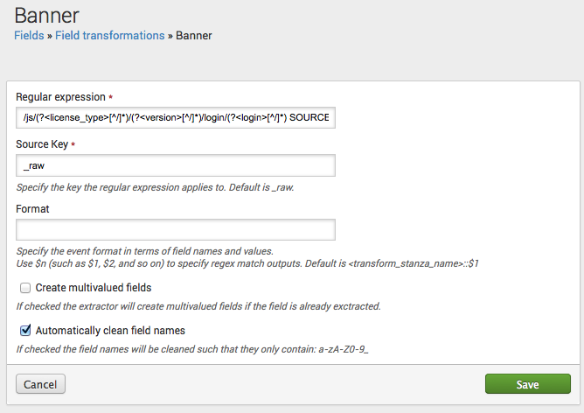Open the Fields breadcrumb link
This screenshot has width=584, height=413.
pos(29,35)
